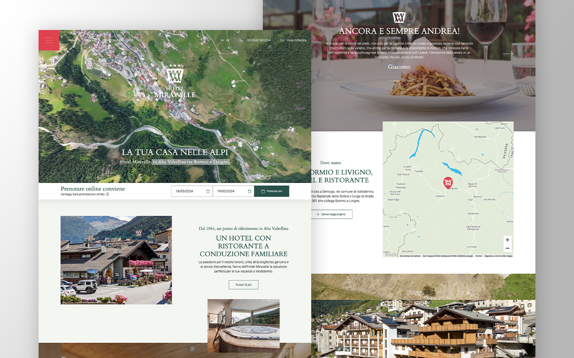This screenshot has height=358, width=574.
Task: Click the check-in date field 18/05/2024
Action: 192,191
